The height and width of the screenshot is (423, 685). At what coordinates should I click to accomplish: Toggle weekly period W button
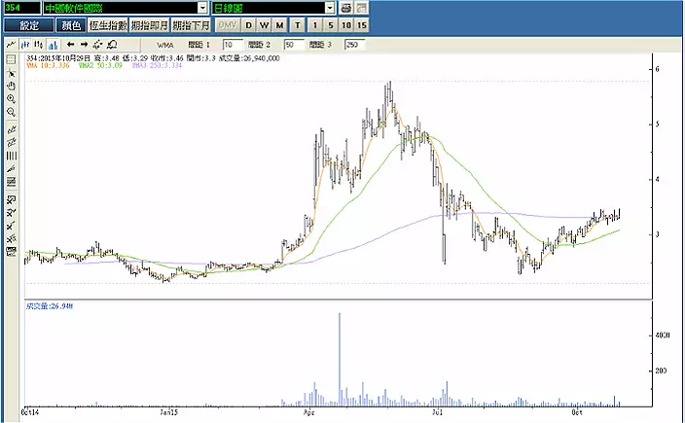click(265, 24)
